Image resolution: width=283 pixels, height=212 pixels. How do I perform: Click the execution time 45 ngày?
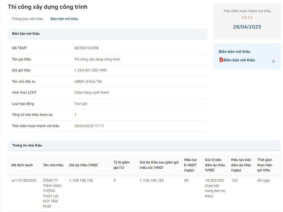click(264, 181)
